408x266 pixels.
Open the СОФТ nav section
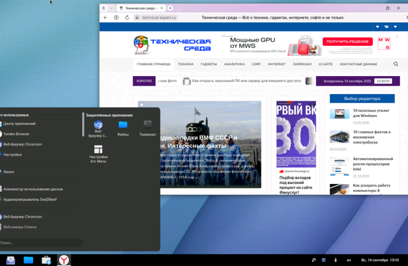(256, 64)
